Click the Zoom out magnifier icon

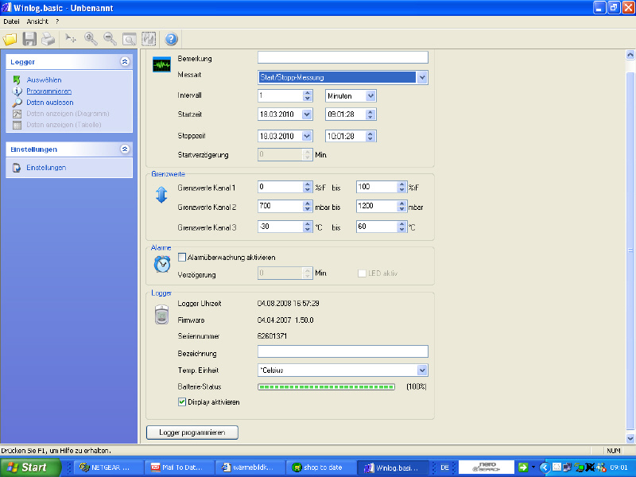pyautogui.click(x=110, y=39)
